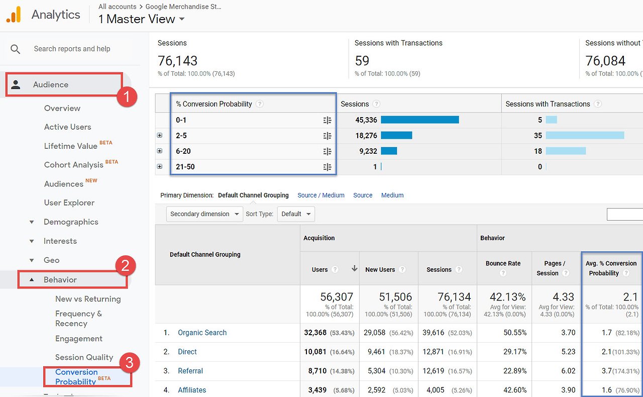Expand the 2-5 probability row
This screenshot has width=643, height=397.
point(160,136)
